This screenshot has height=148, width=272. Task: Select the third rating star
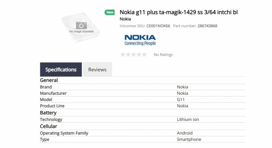(134, 55)
